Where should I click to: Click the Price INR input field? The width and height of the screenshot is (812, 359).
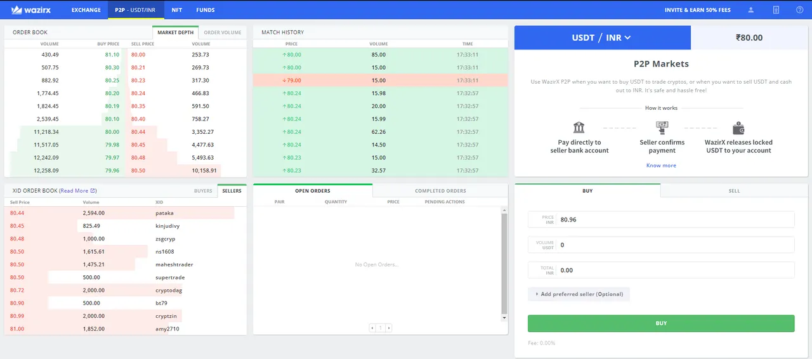(x=661, y=219)
